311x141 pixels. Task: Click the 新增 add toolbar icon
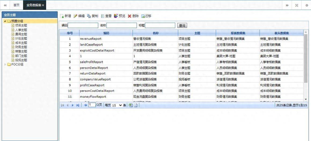pyautogui.click(x=62, y=16)
